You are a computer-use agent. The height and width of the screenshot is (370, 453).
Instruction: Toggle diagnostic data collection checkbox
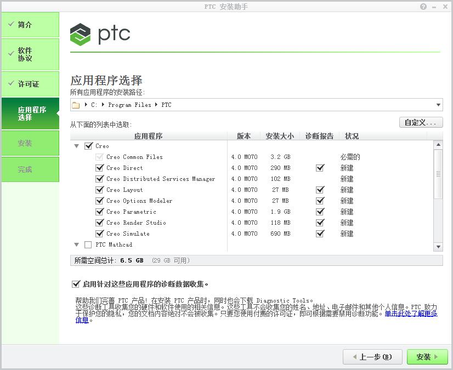tap(76, 284)
